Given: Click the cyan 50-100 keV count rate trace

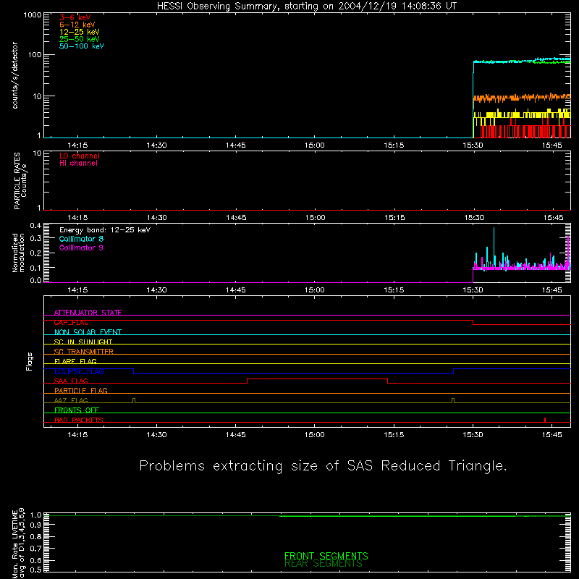Looking at the screenshot, I should click(522, 60).
